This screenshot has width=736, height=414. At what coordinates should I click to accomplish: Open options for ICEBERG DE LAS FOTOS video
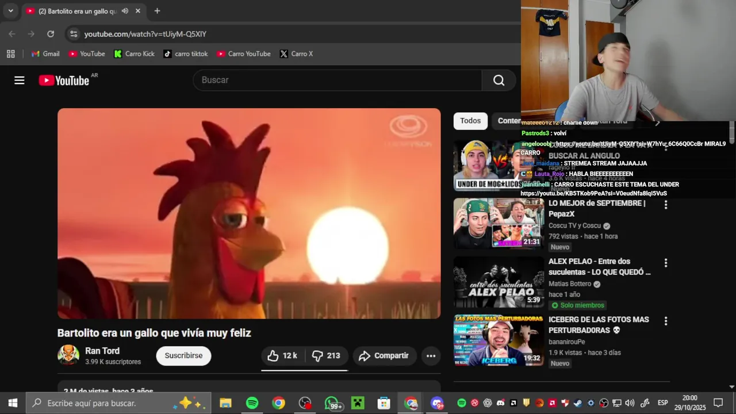click(666, 321)
